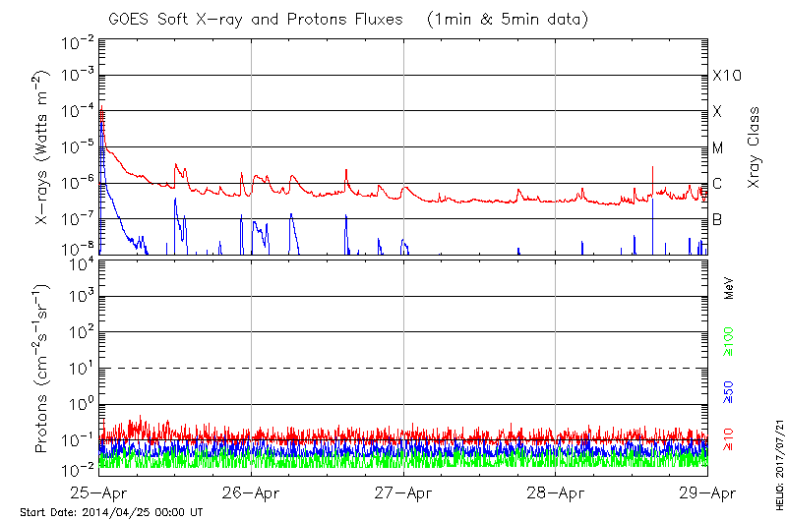Select the 26-Apr date label on x-axis

pos(252,492)
